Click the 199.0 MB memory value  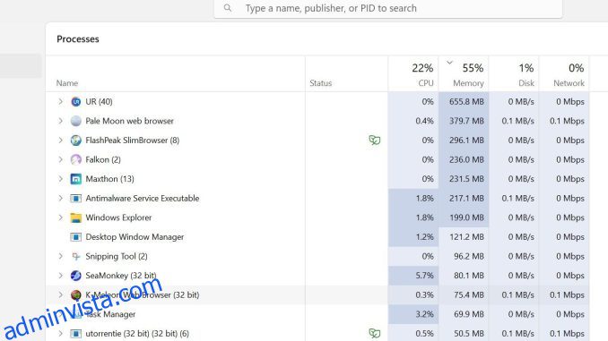pyautogui.click(x=466, y=217)
